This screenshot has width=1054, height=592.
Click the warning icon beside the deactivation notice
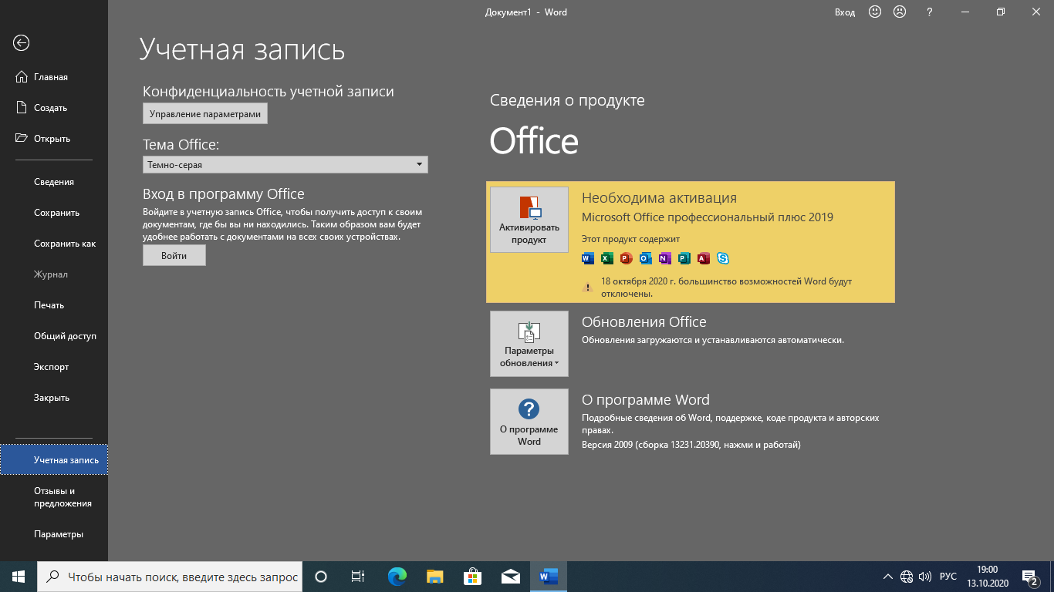[x=587, y=288]
